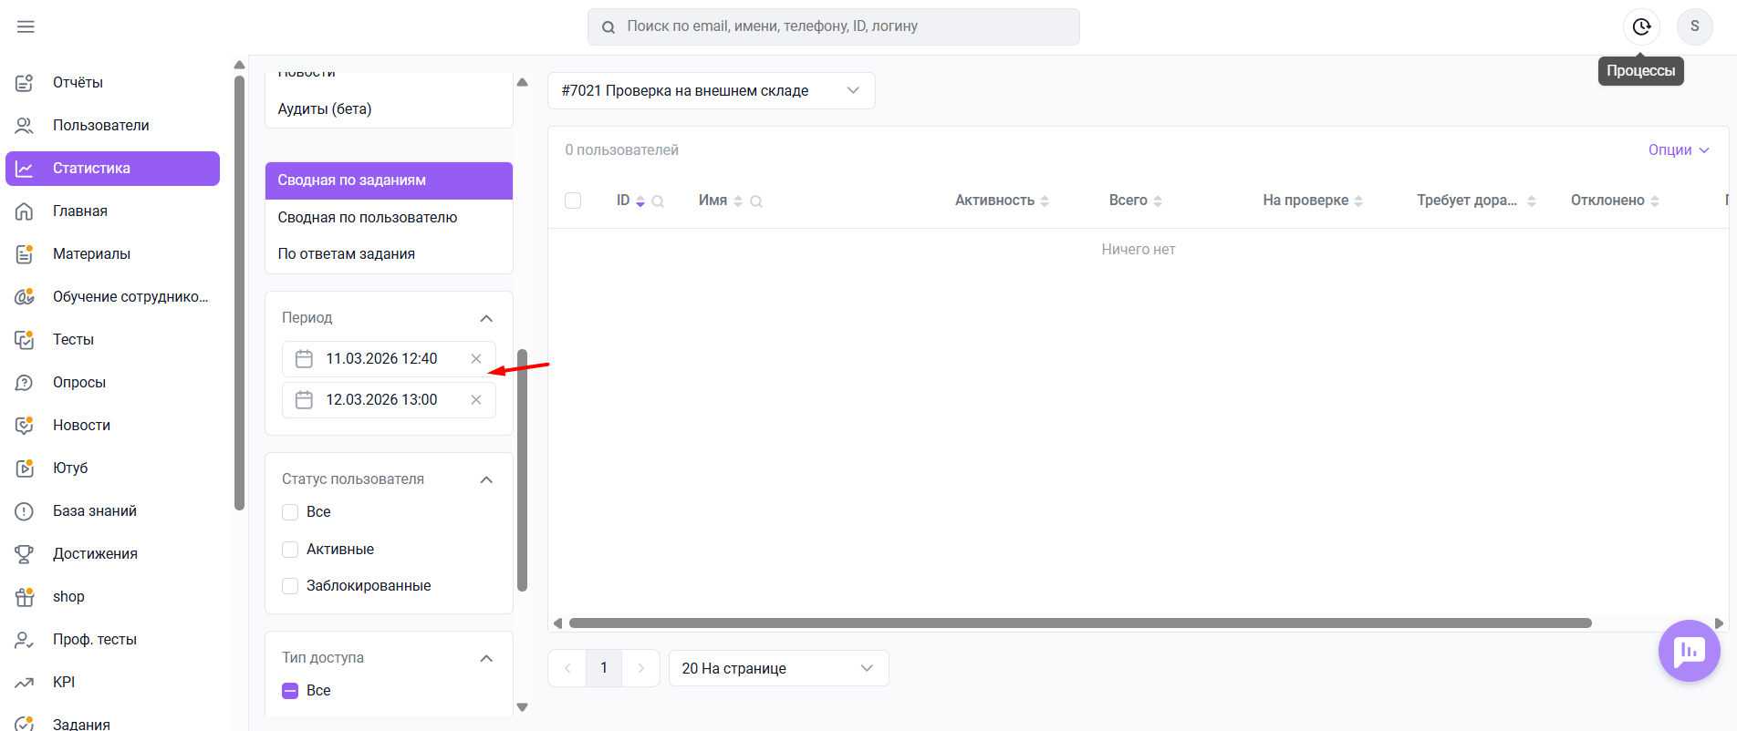The height and width of the screenshot is (731, 1737).
Task: Open user avatar S menu
Action: [1694, 26]
